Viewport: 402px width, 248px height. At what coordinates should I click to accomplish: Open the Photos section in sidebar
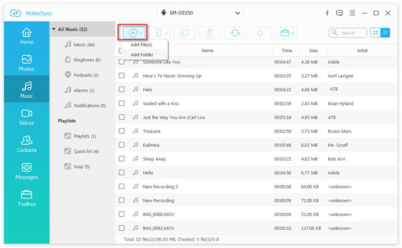26,63
